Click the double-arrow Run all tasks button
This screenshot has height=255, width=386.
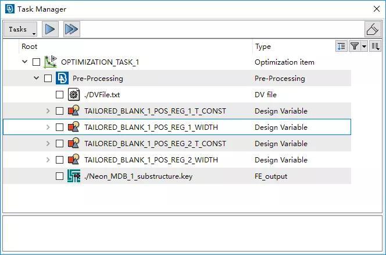(x=72, y=29)
